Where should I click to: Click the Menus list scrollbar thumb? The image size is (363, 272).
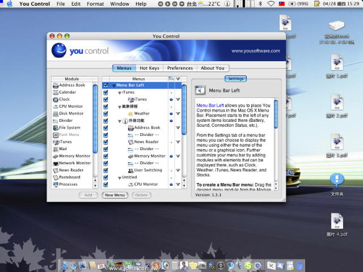click(184, 109)
